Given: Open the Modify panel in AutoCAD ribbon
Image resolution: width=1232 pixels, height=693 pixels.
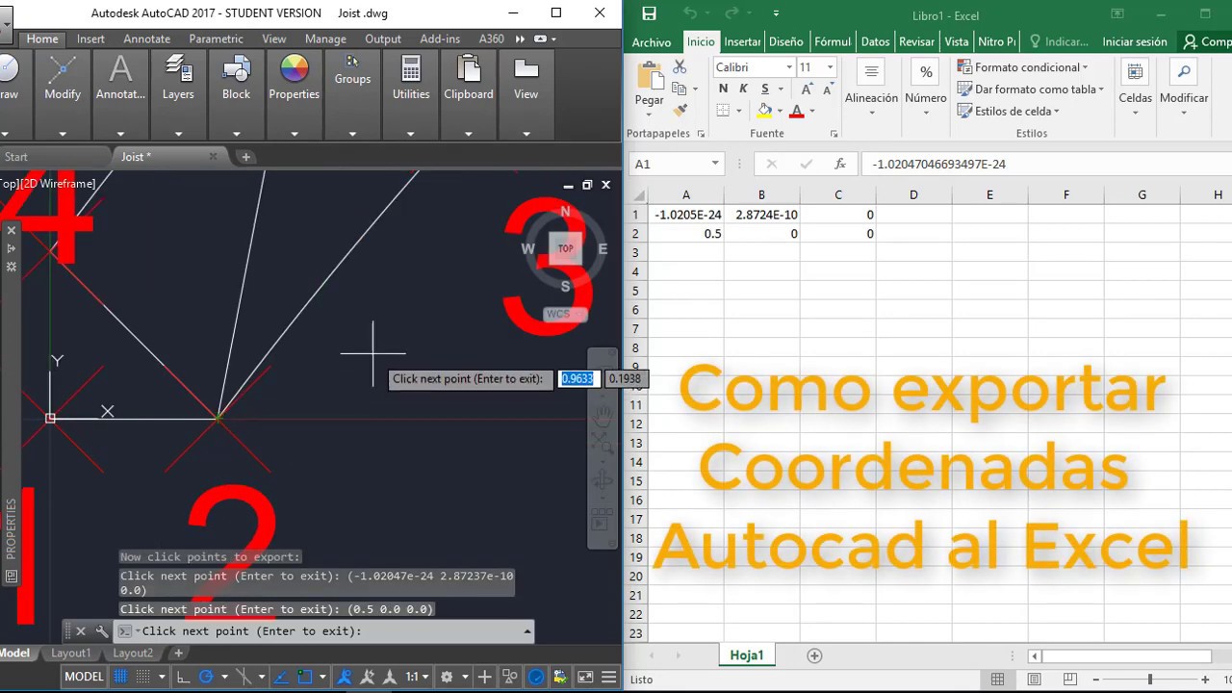Looking at the screenshot, I should coord(63,94).
